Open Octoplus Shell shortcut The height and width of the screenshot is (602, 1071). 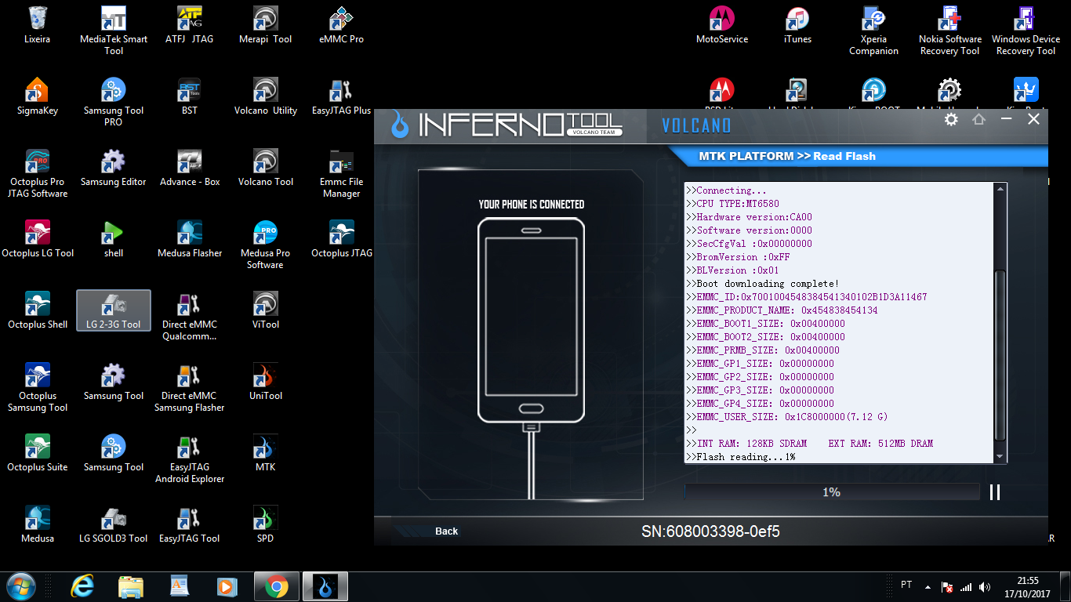37,310
